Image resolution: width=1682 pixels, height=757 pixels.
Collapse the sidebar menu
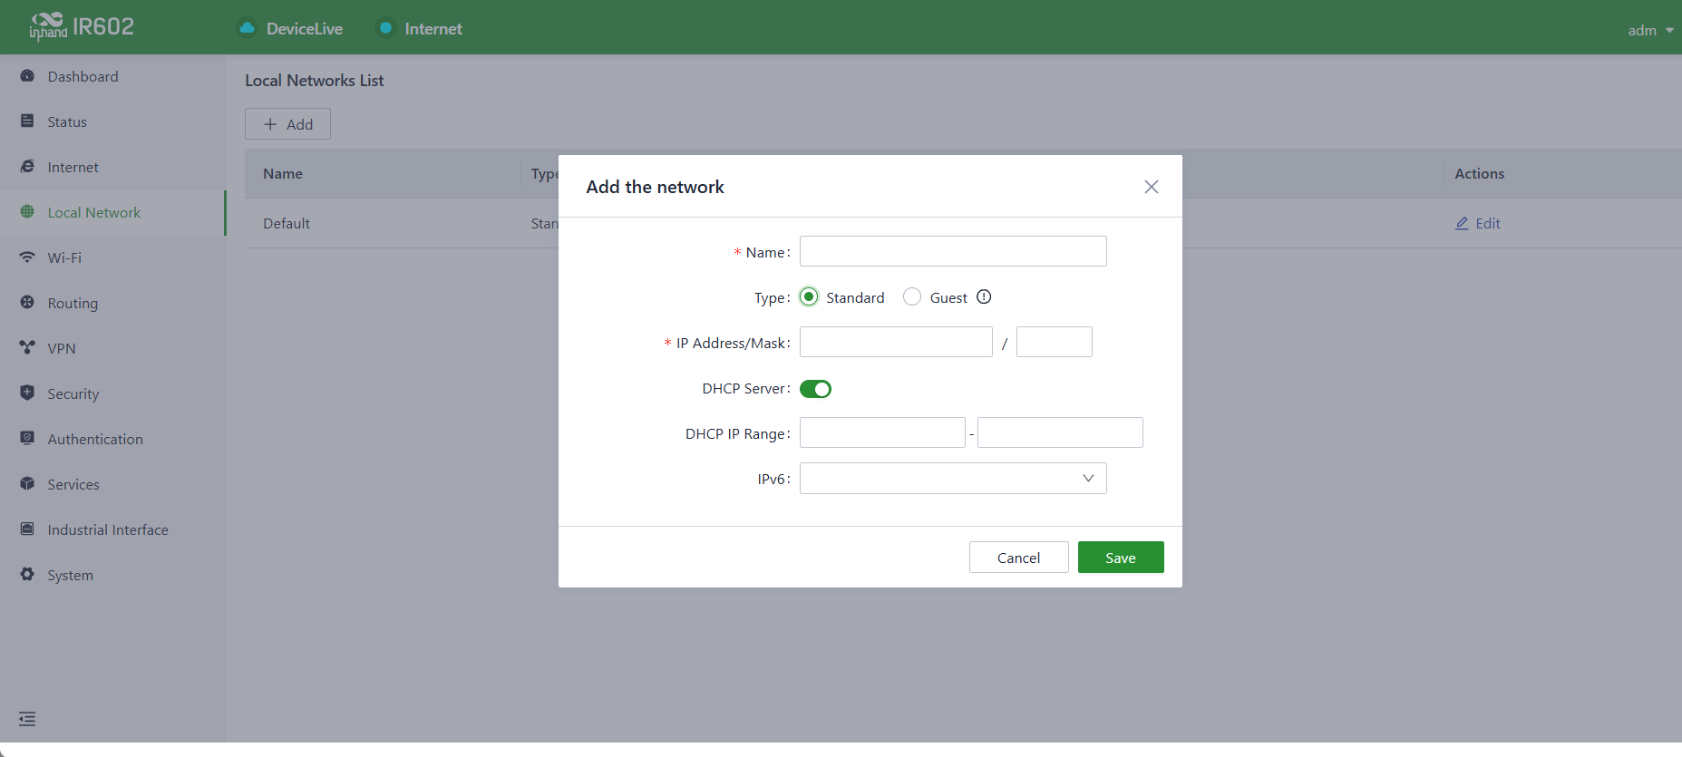pos(27,719)
